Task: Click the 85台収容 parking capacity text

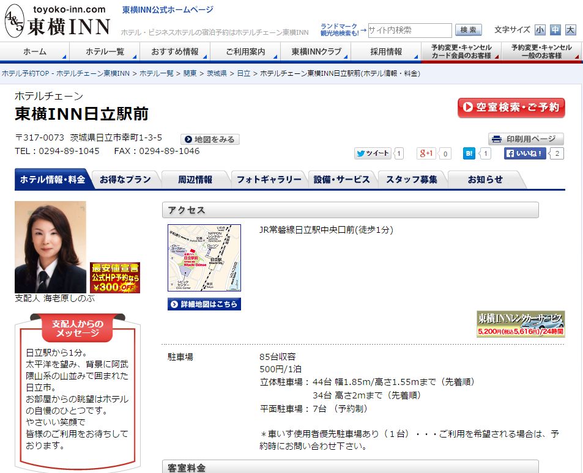Action: point(277,357)
